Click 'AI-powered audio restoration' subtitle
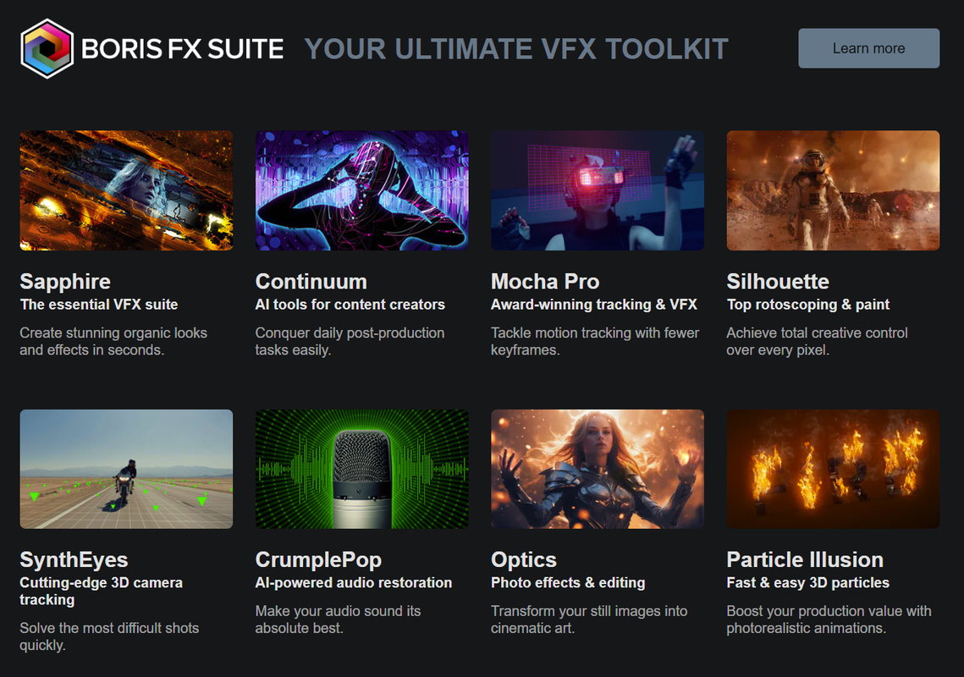This screenshot has width=964, height=677. (x=354, y=583)
